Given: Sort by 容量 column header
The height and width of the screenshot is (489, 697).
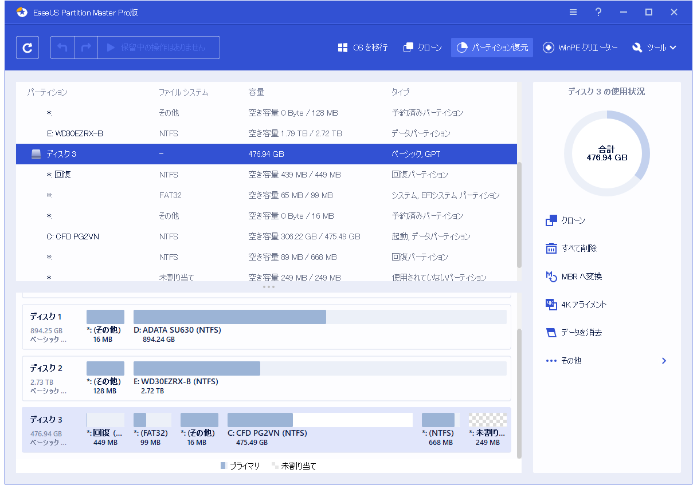Looking at the screenshot, I should (x=256, y=92).
